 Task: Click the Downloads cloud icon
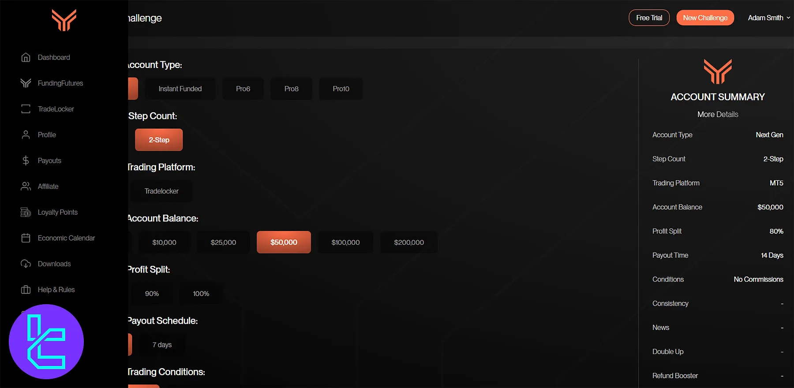(26, 264)
